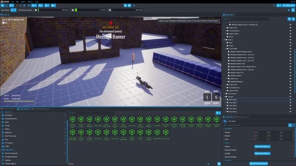The image size is (296, 166).
Task: Collapse the Base 2 folder
Action: click(225, 40)
